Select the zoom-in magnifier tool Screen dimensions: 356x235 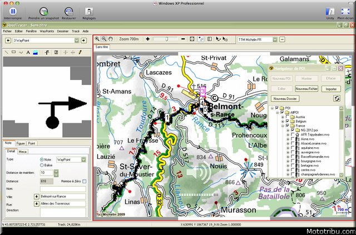tap(97, 39)
